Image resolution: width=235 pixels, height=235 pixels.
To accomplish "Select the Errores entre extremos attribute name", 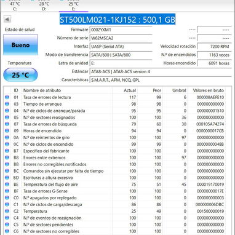I will point(44,157).
